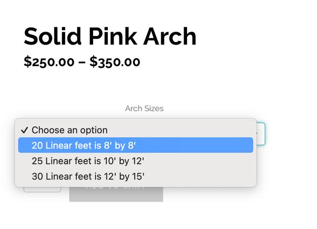Choose 25 Linear feet is 10' by 12'

(88, 161)
